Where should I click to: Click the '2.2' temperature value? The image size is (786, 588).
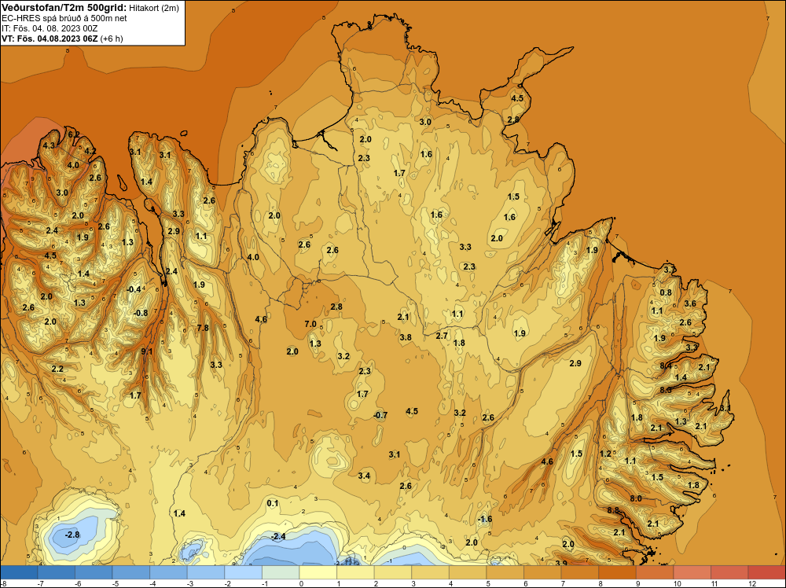tap(57, 369)
